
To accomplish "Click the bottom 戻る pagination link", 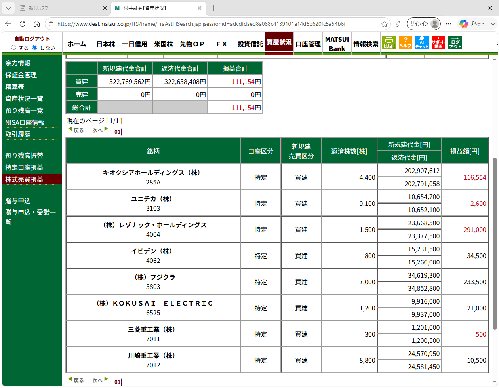I will 76,380.
